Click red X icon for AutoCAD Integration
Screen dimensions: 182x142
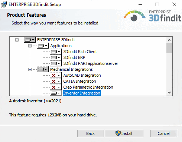(54, 75)
